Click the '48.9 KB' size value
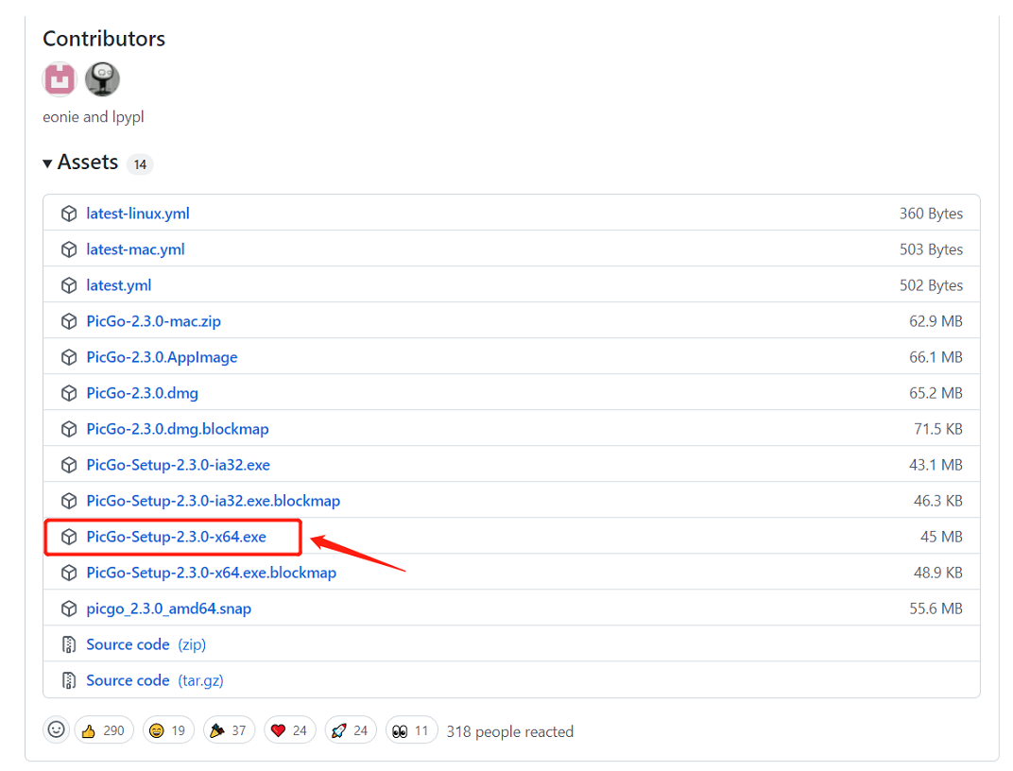Image resolution: width=1013 pixels, height=771 pixels. (938, 573)
